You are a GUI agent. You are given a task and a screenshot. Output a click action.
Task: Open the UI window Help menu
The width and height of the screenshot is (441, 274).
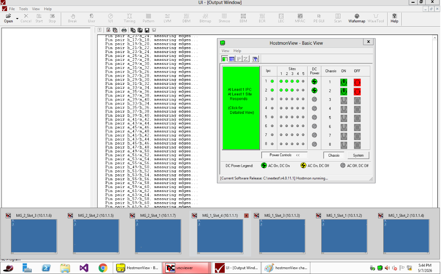[48, 9]
